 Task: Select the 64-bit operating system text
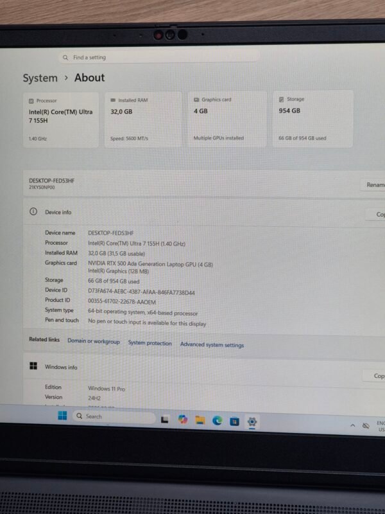[x=142, y=312]
